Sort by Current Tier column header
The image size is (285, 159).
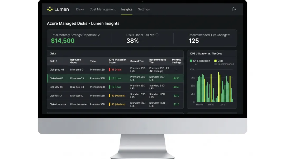click(137, 61)
